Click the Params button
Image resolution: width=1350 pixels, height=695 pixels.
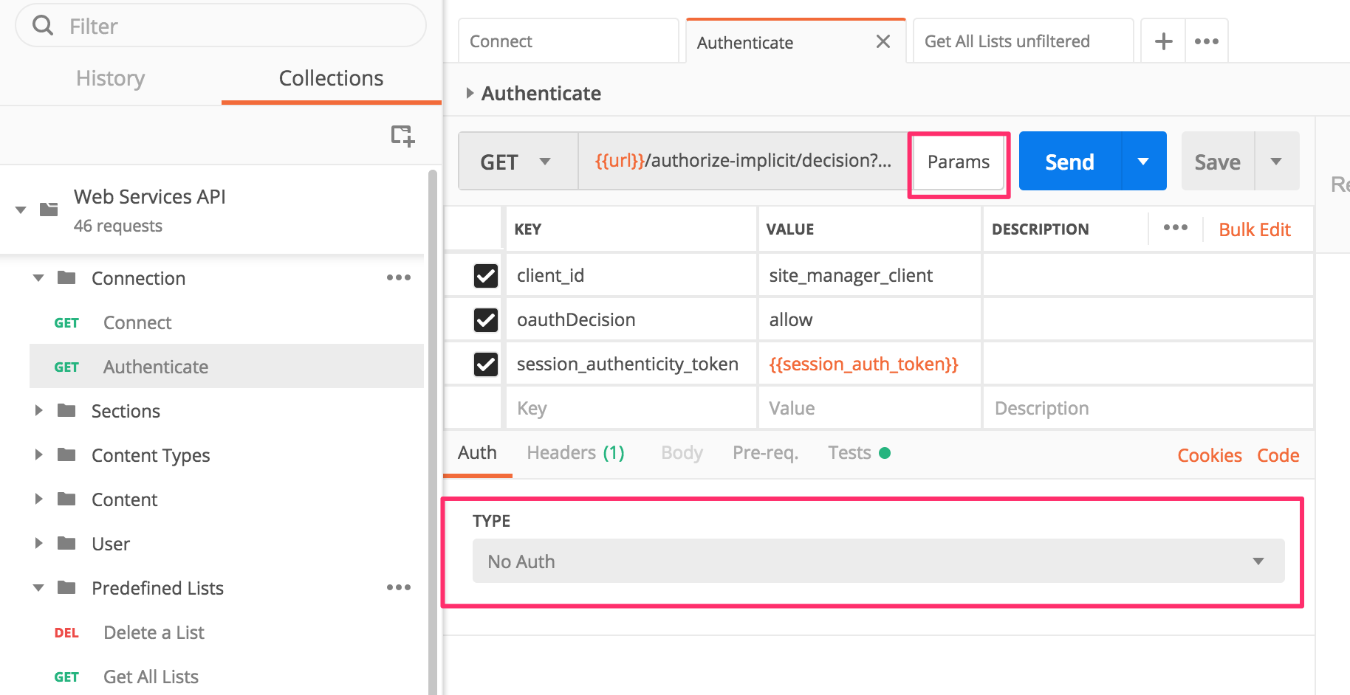click(x=958, y=162)
